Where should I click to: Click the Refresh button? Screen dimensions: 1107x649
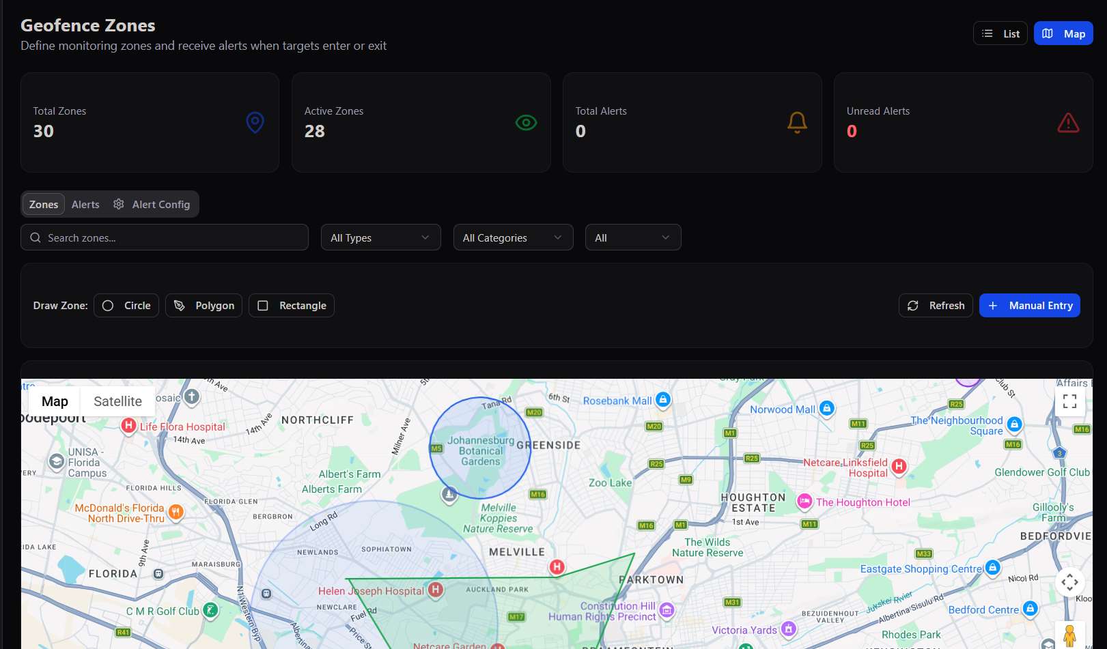936,306
